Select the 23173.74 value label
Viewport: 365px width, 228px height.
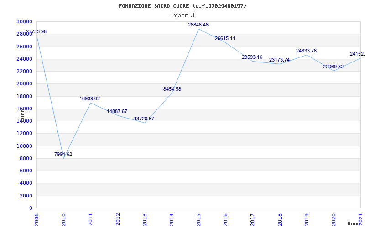pyautogui.click(x=280, y=60)
